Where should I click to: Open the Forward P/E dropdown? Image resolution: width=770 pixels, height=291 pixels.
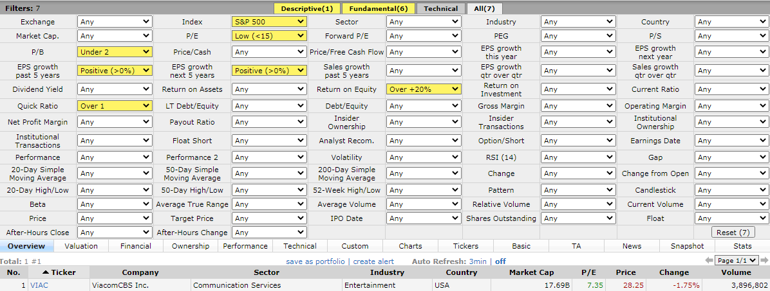coord(424,36)
